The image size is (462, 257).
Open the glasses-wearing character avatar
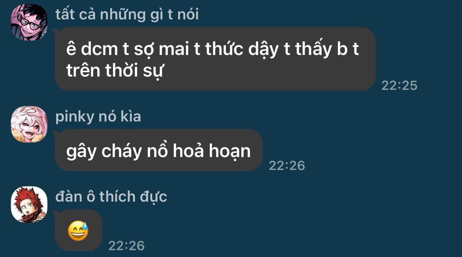[x=29, y=22]
